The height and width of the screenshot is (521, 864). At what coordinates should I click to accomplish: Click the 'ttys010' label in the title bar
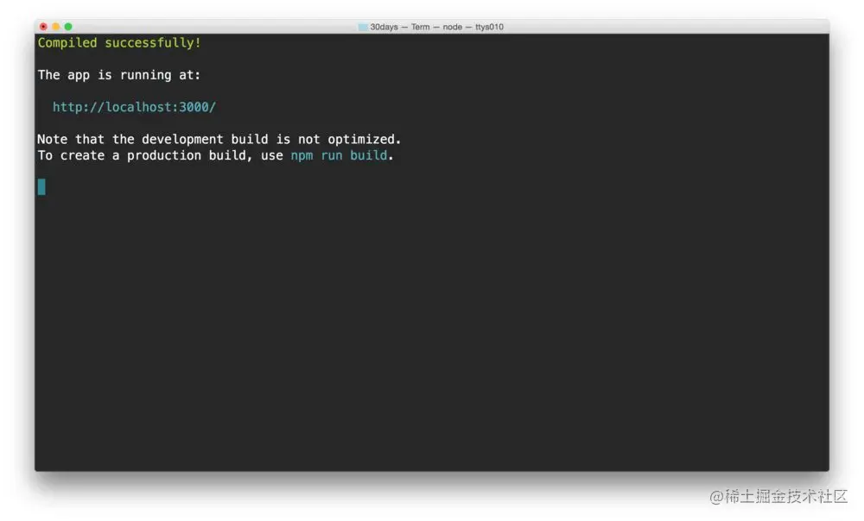click(489, 27)
